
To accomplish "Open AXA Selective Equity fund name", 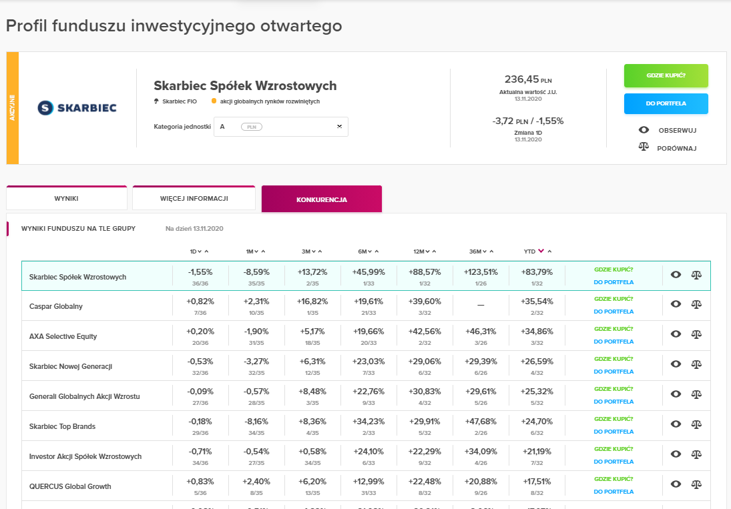I will click(63, 336).
